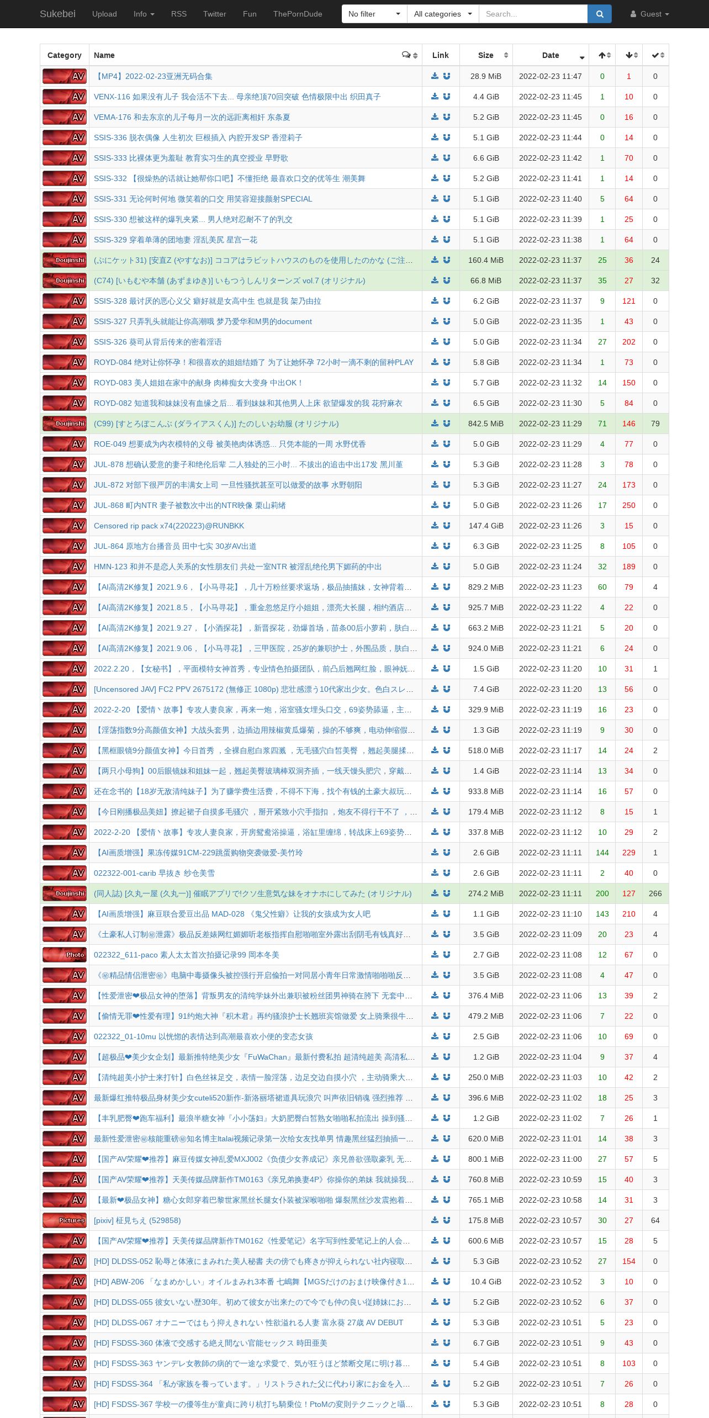Download torrent for Censored rip pack x74 row
This screenshot has width=709, height=1418.
pyautogui.click(x=435, y=526)
